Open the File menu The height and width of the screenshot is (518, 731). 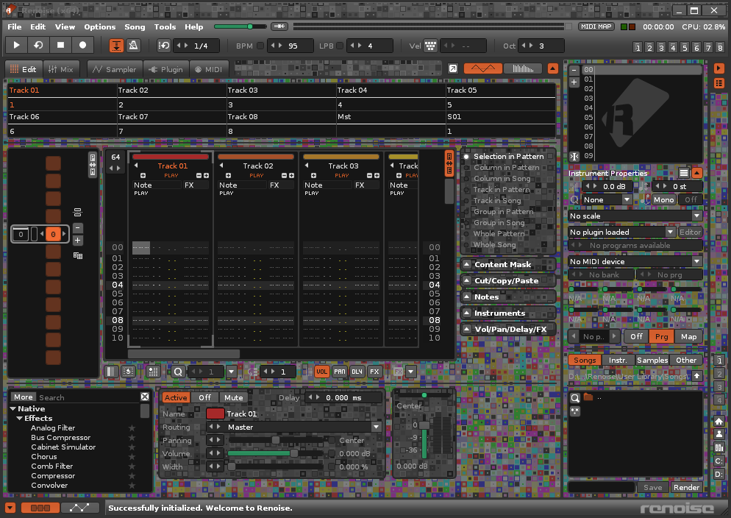click(x=15, y=26)
